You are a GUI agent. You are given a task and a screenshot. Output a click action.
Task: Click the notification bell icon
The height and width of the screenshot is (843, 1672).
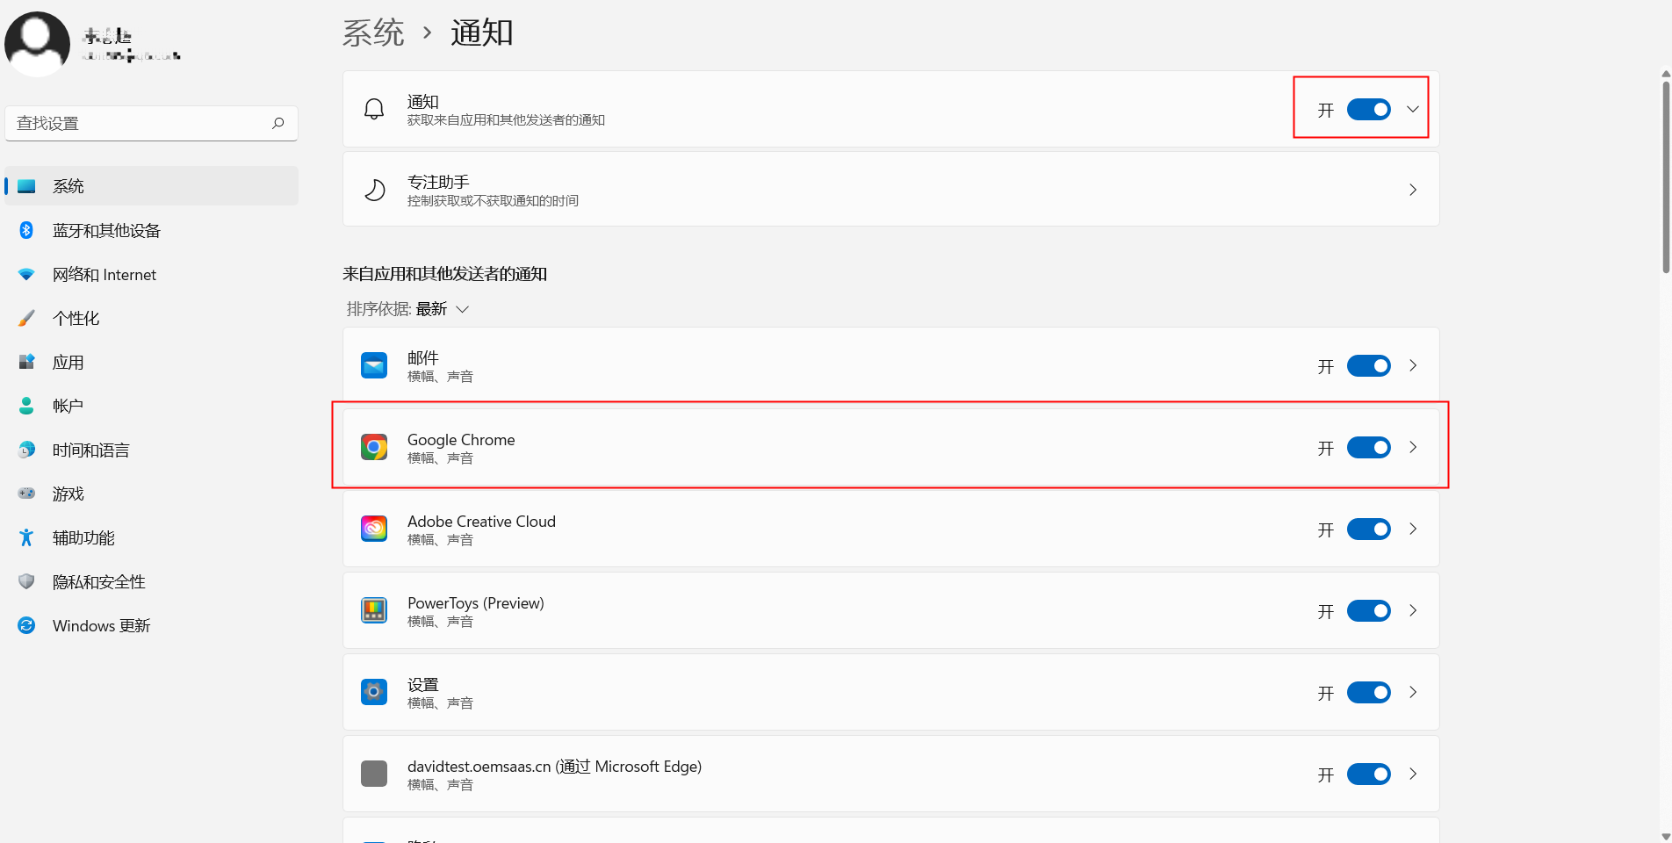click(374, 109)
